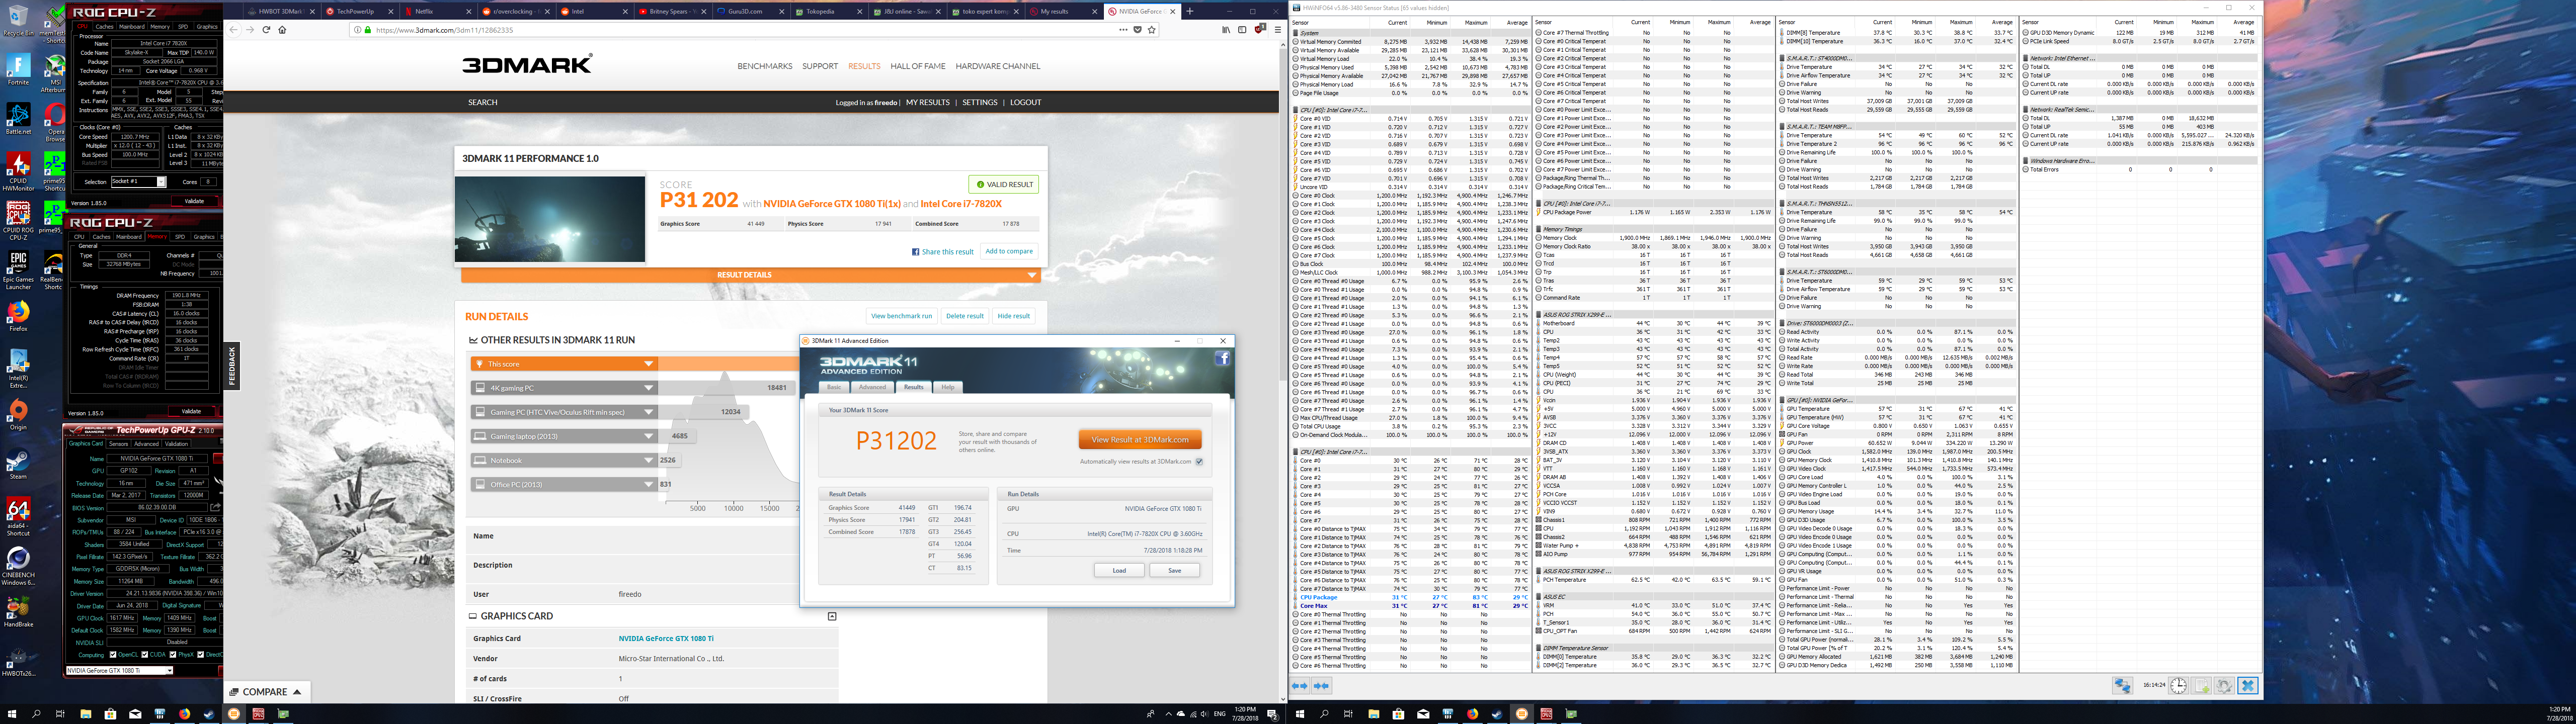
Task: Click the browser Home icon
Action: pos(282,30)
